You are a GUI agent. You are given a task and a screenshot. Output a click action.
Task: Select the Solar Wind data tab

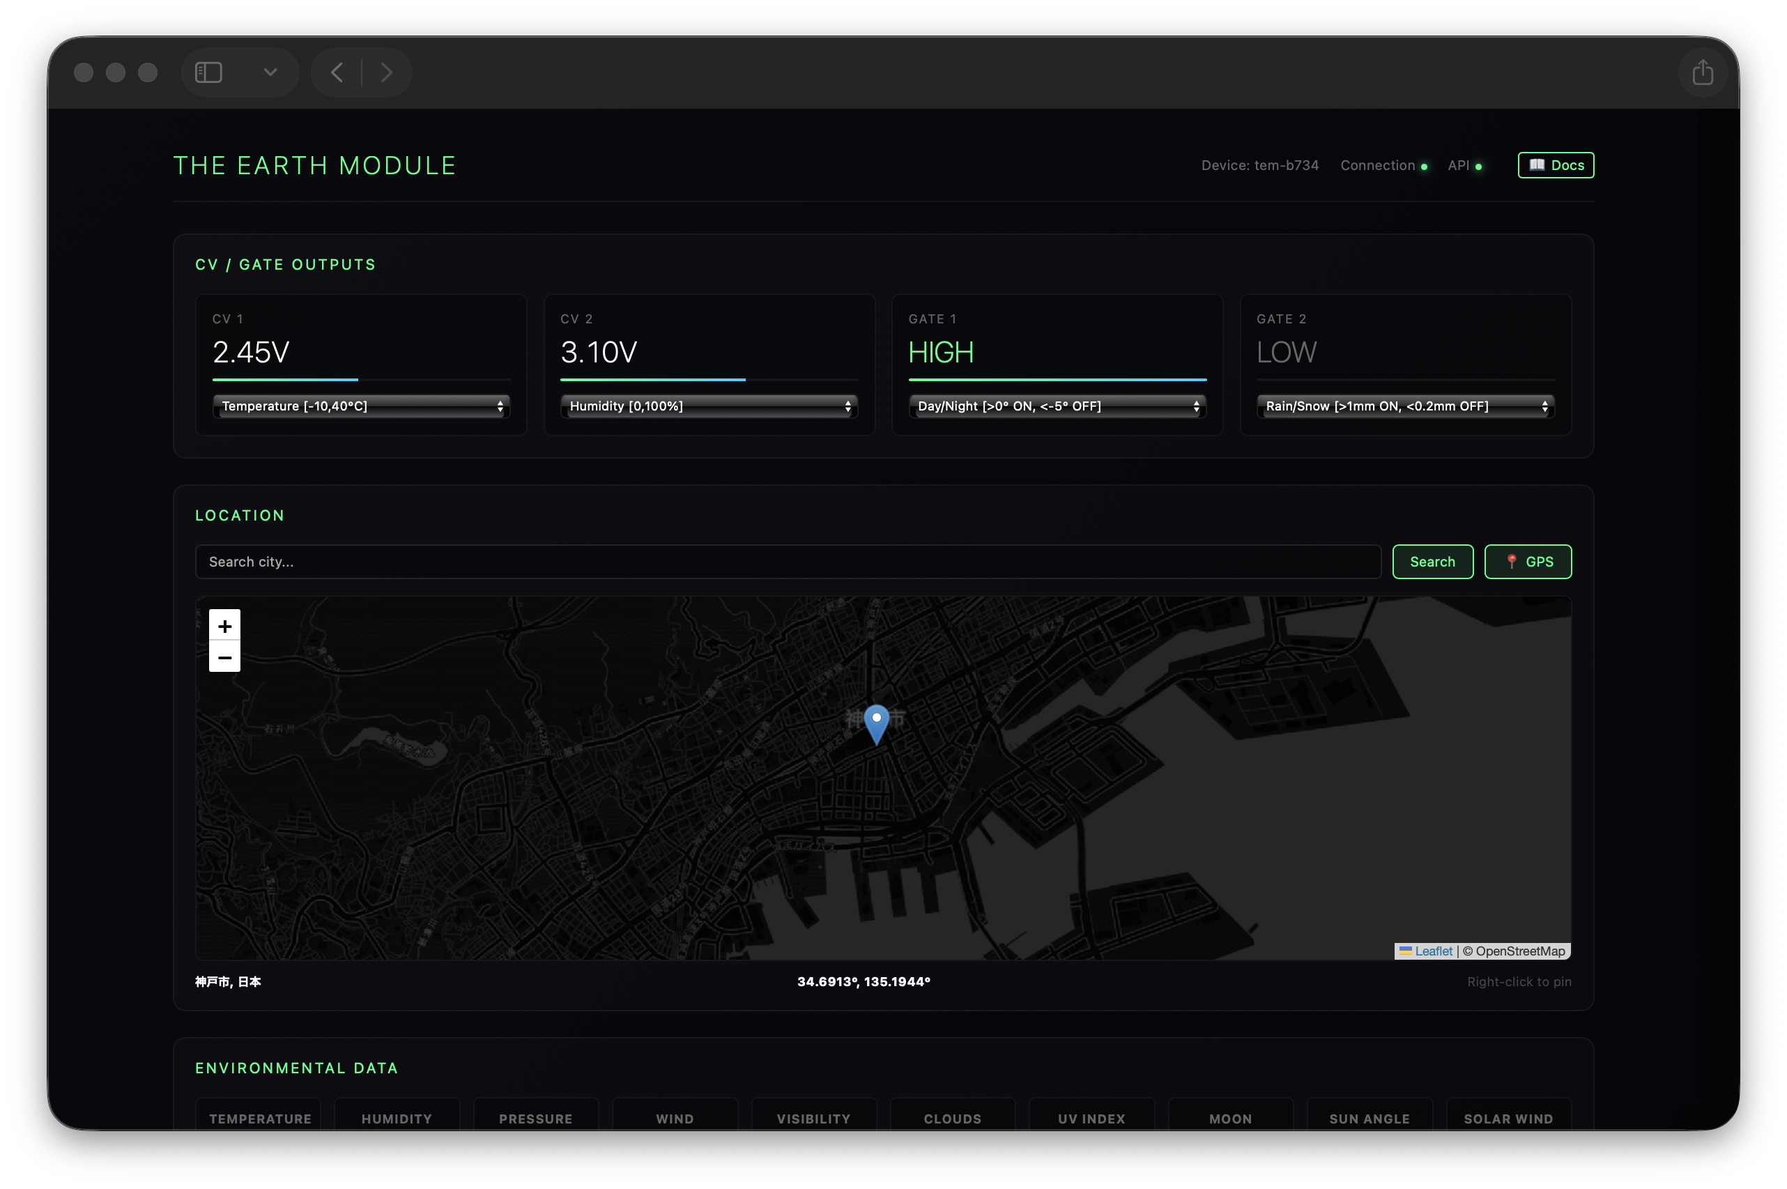[x=1508, y=1118]
